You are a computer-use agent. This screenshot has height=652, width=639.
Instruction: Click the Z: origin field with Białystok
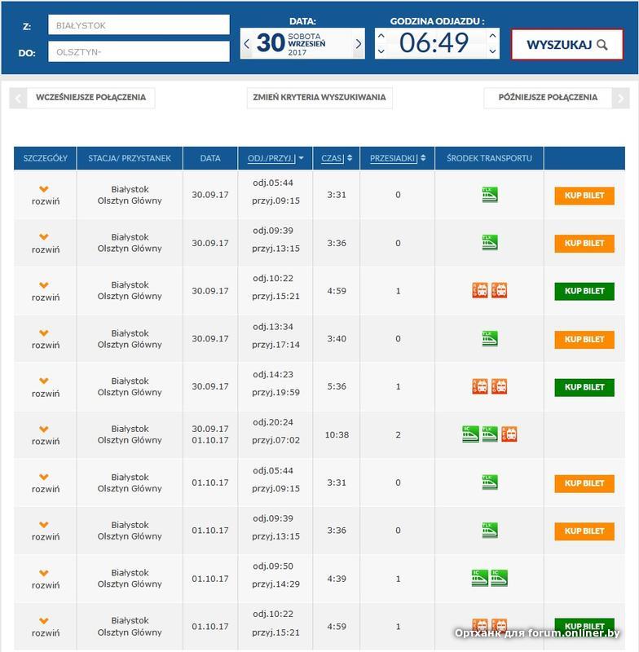[139, 25]
